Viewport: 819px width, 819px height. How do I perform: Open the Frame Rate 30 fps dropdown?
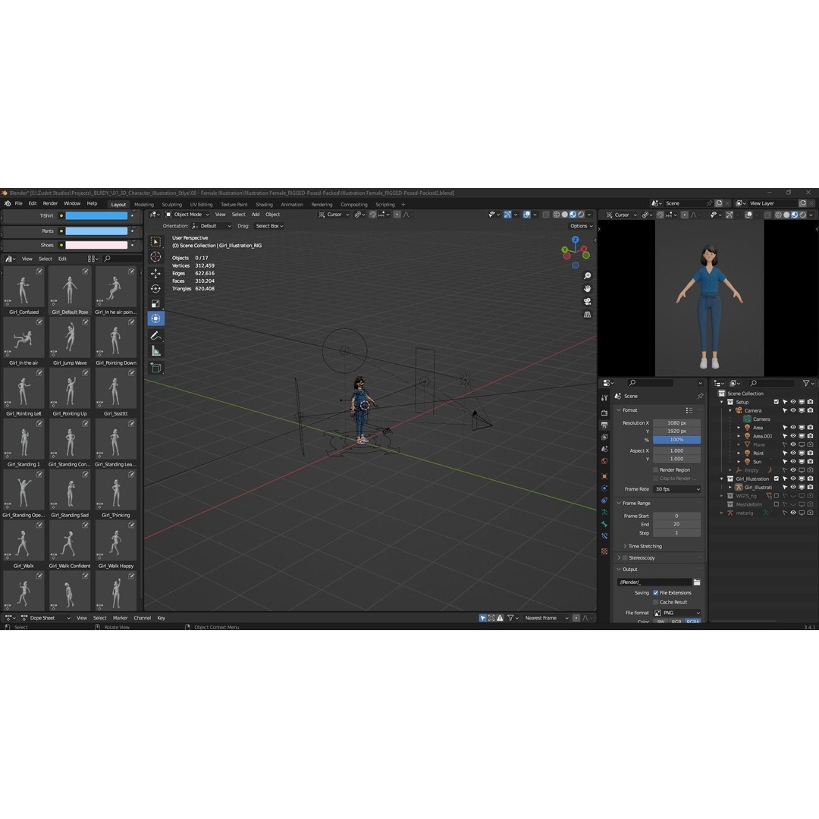677,489
